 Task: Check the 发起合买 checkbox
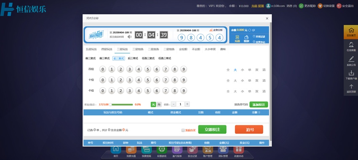click(x=183, y=131)
